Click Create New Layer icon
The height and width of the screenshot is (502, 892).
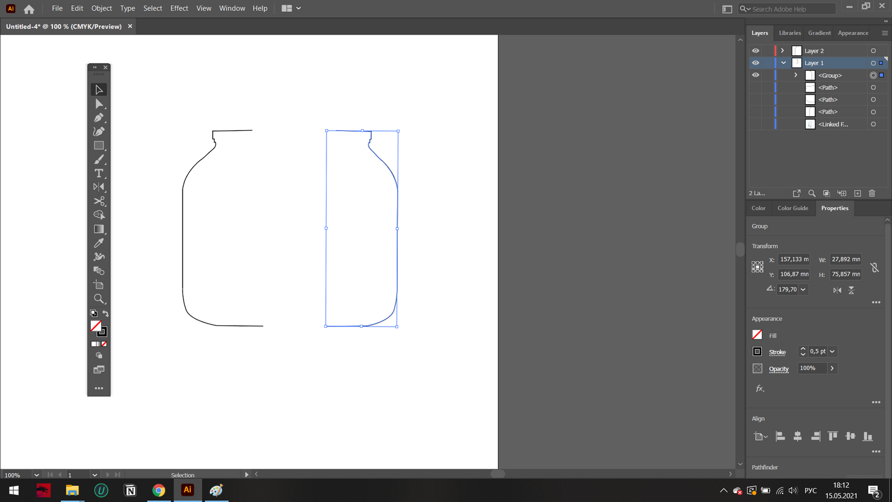point(858,193)
